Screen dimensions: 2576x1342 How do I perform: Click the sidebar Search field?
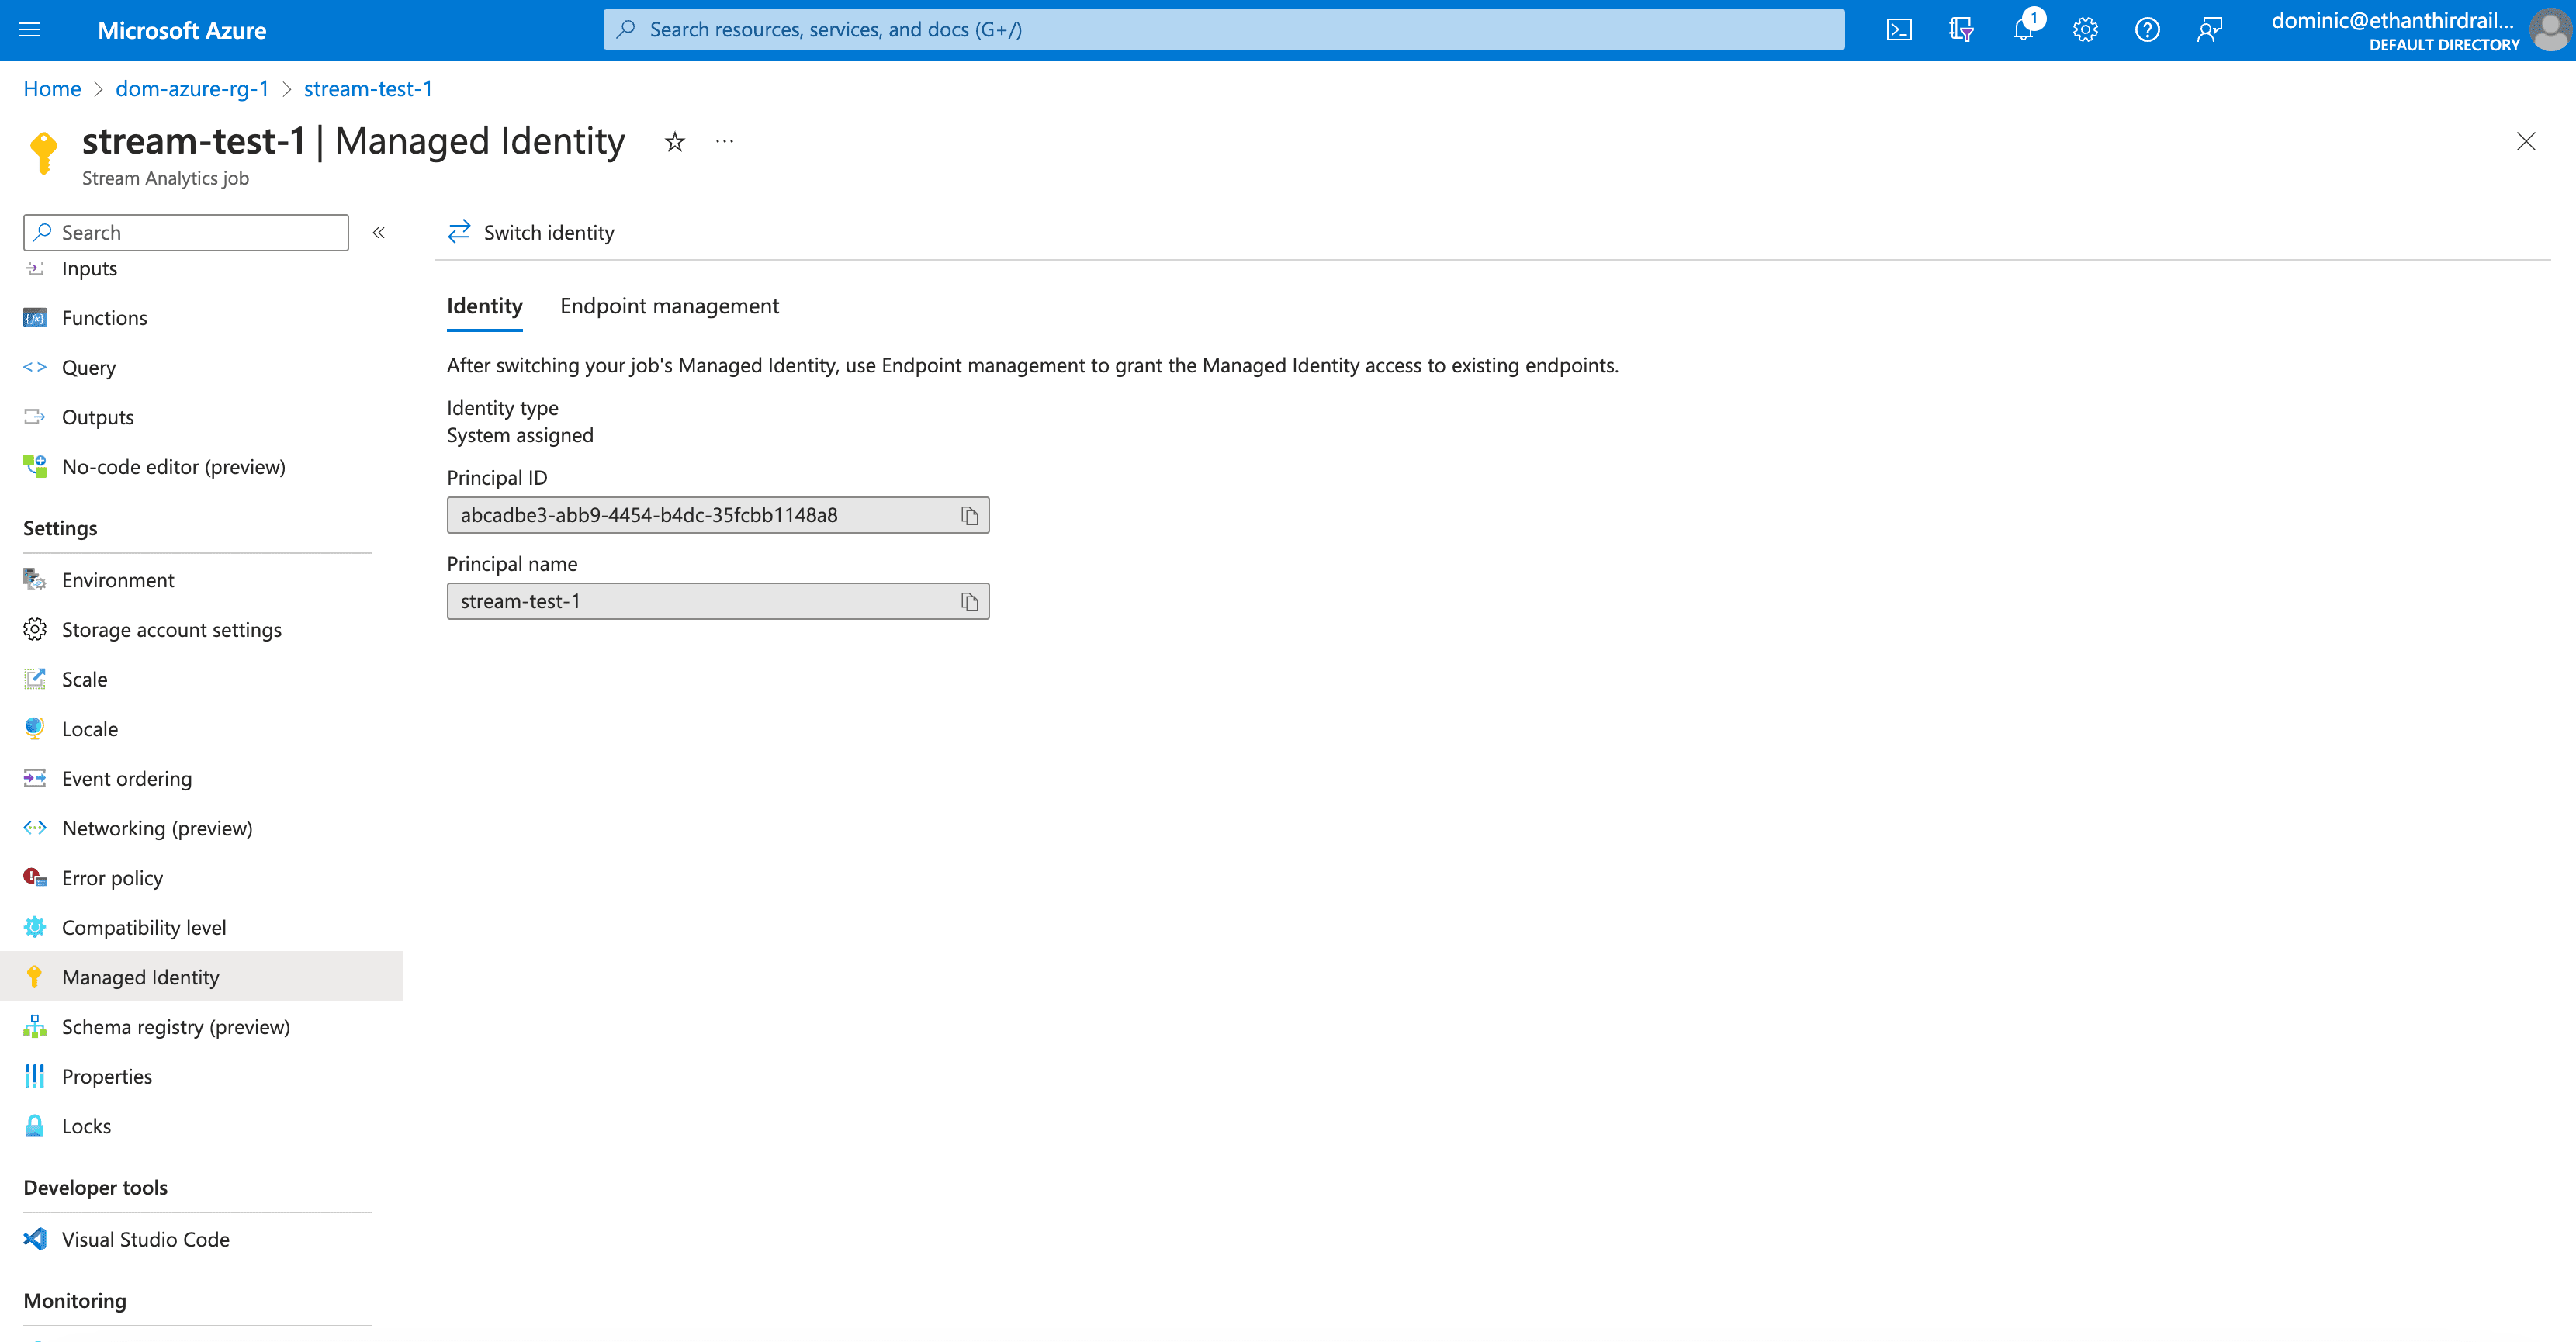[186, 233]
